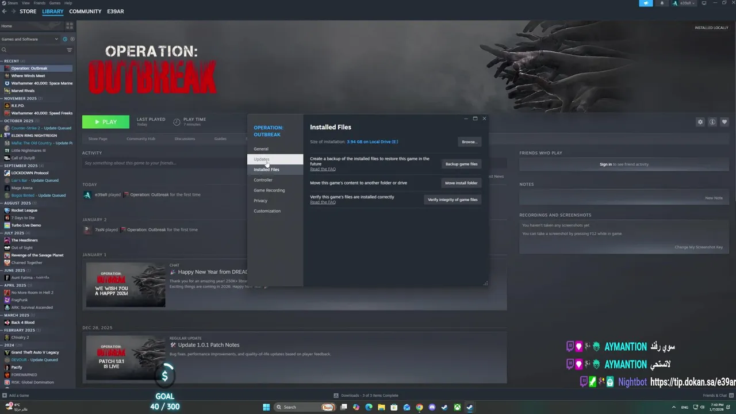
Task: Open Xbox app from the taskbar
Action: (x=457, y=407)
